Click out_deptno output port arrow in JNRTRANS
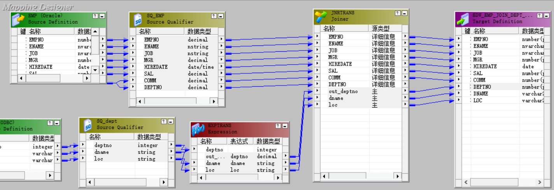Image resolution: width=554 pixels, height=190 pixels. [x=405, y=91]
